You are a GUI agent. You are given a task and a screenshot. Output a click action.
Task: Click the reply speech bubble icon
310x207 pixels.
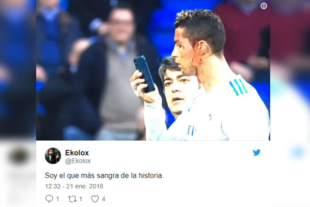coord(49,199)
